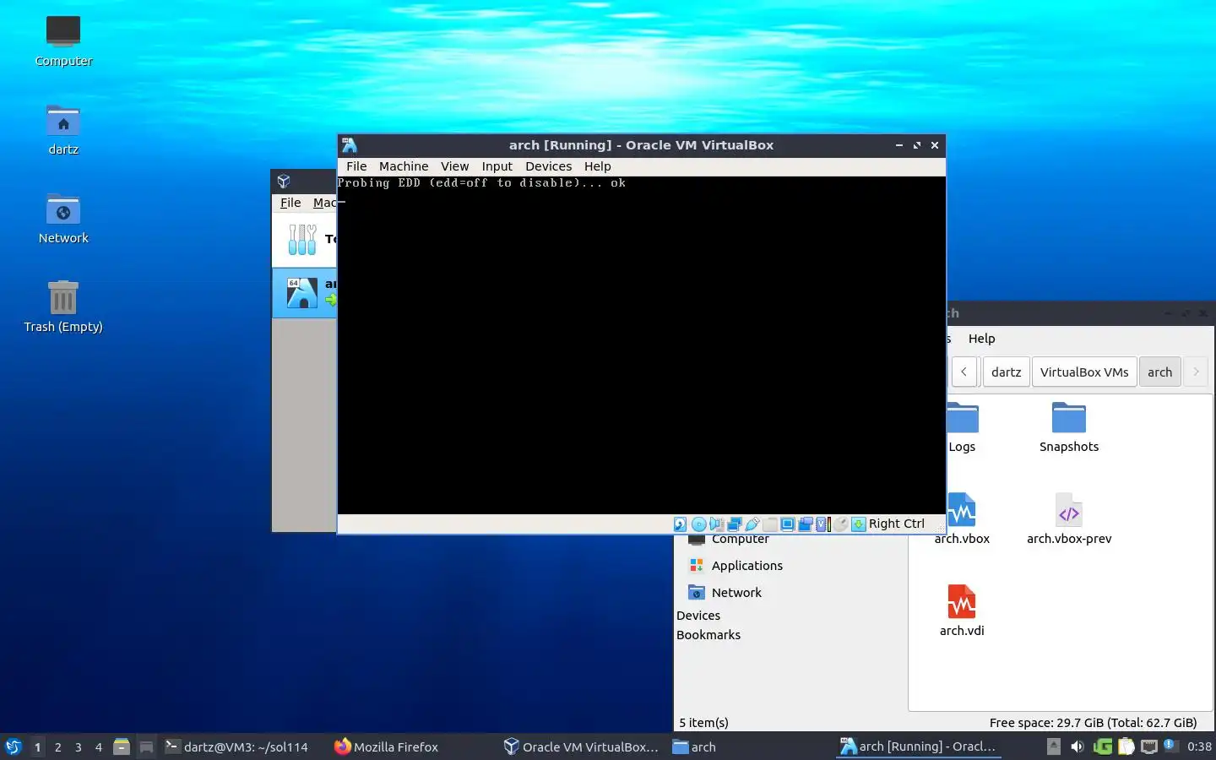This screenshot has height=760, width=1216.
Task: Click the display settings indicator icon
Action: click(x=788, y=524)
